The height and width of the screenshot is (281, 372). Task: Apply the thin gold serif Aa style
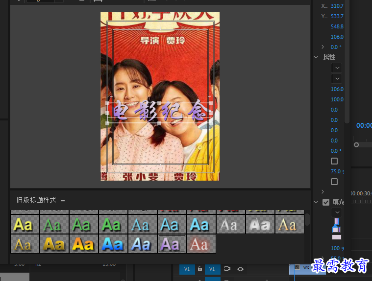(25, 244)
